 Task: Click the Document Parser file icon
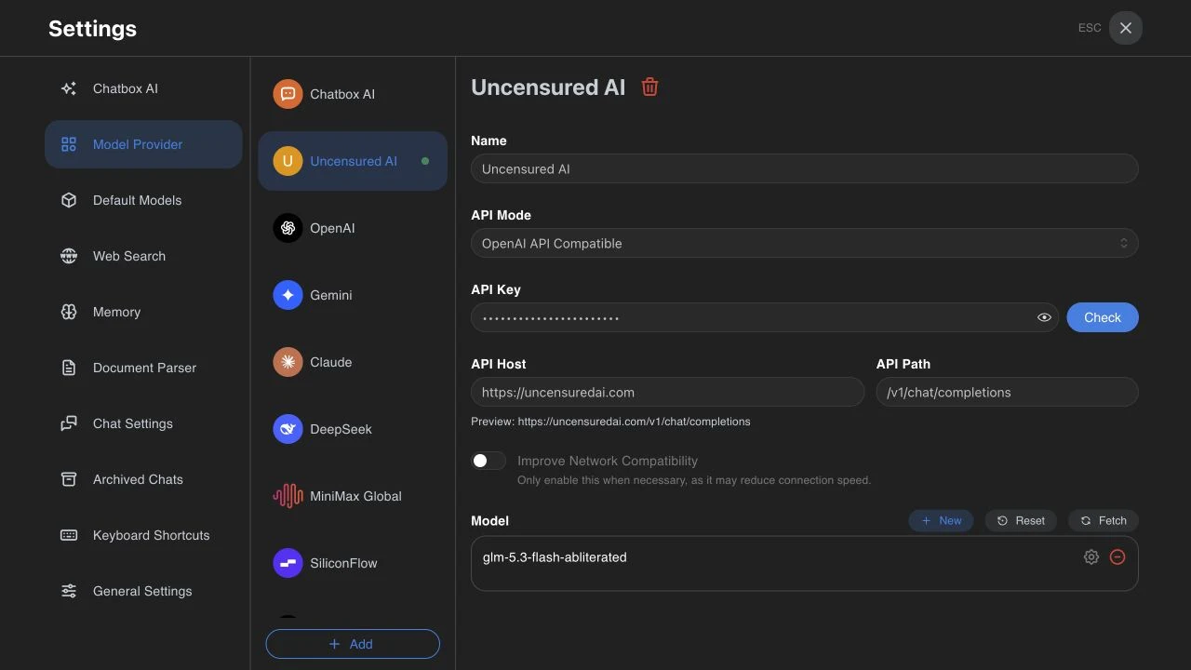pyautogui.click(x=69, y=368)
